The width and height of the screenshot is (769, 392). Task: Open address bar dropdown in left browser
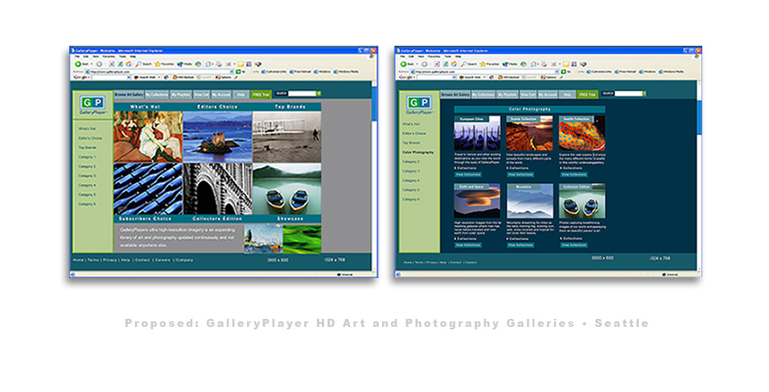pyautogui.click(x=230, y=71)
